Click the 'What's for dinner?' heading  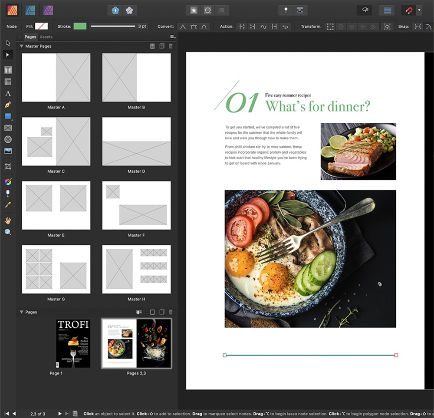pyautogui.click(x=318, y=106)
